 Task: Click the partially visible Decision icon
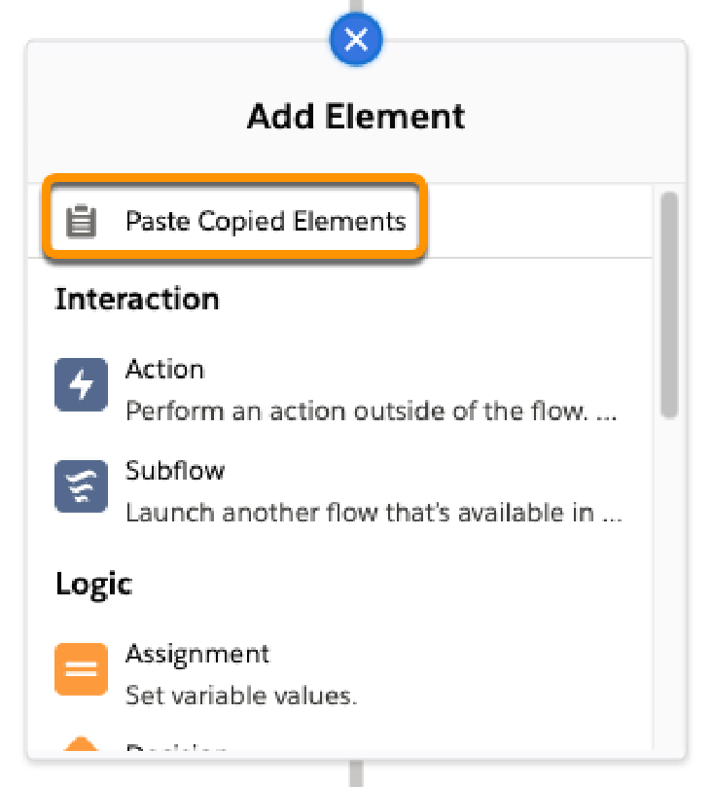(81, 743)
